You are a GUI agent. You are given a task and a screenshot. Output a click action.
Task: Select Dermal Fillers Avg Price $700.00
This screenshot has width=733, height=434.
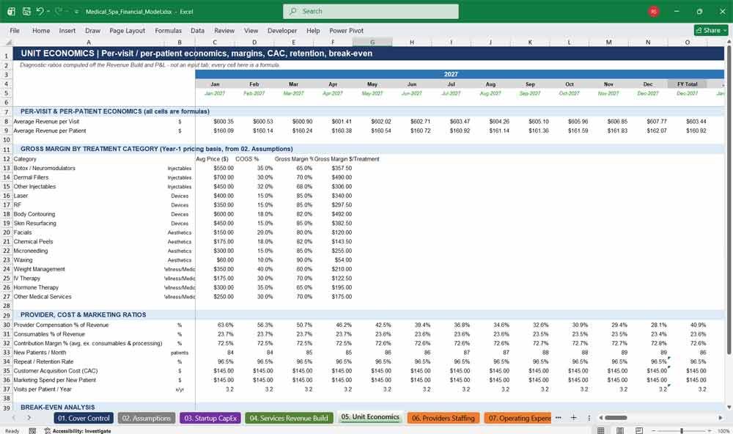pyautogui.click(x=215, y=177)
